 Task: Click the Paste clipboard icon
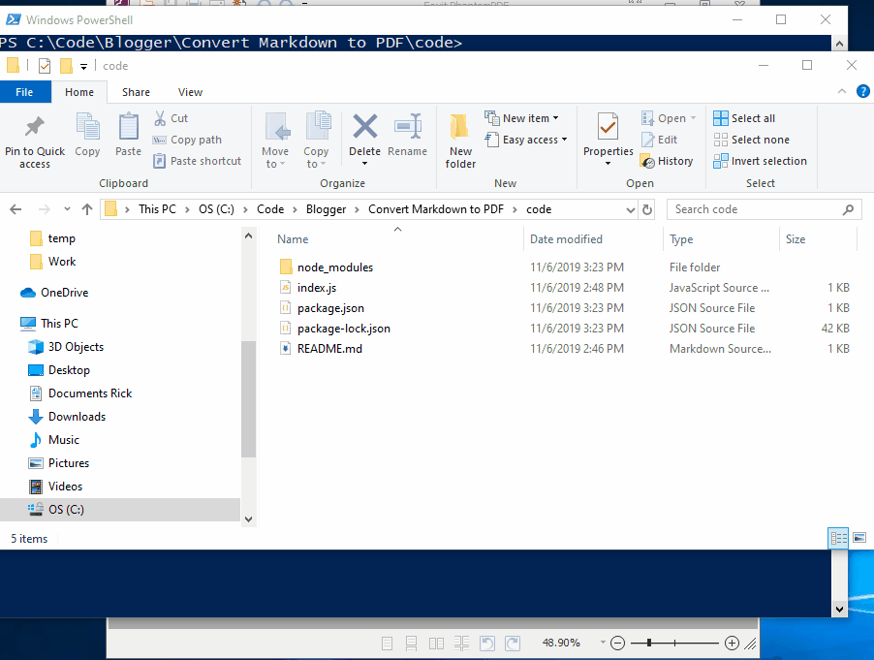click(128, 127)
